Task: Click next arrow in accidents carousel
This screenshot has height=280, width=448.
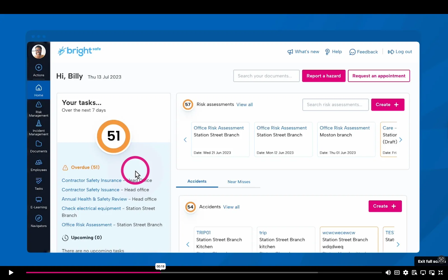Action: [398, 244]
